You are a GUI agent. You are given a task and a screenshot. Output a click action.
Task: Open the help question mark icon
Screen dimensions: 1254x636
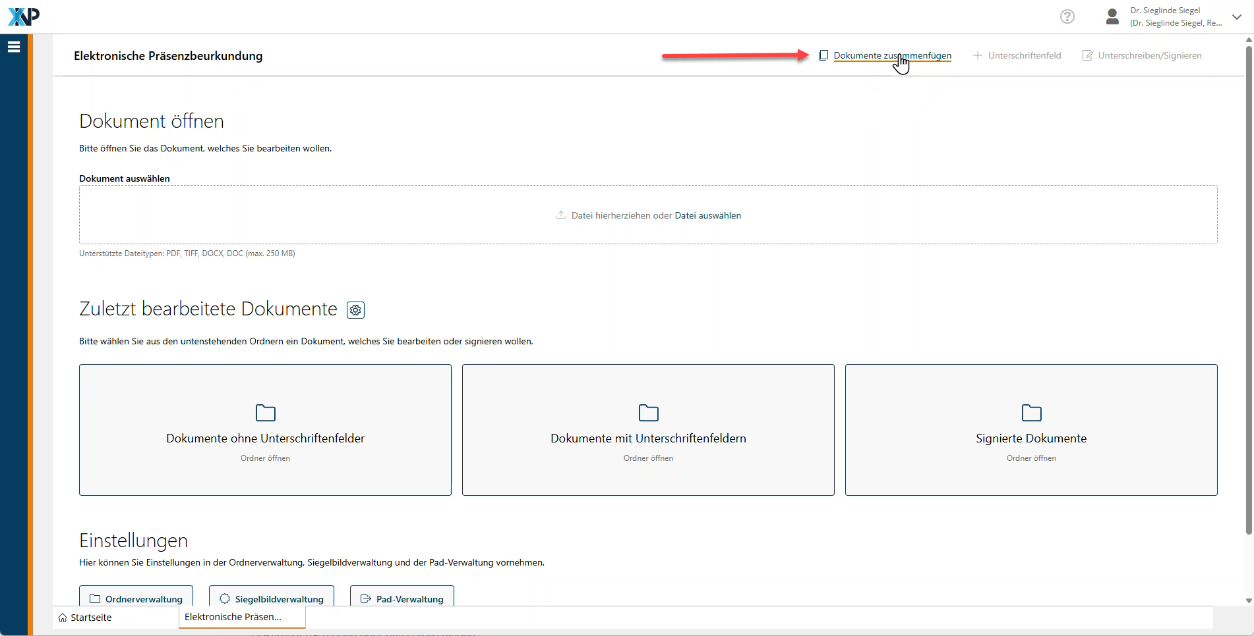pos(1067,16)
